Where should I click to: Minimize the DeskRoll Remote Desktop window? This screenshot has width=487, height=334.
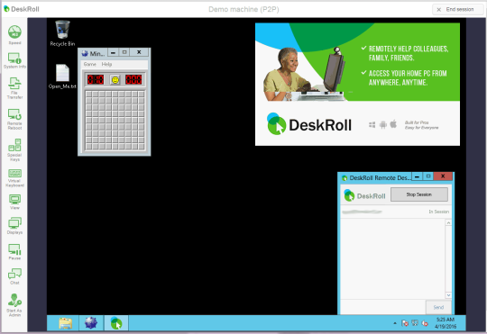tap(418, 176)
